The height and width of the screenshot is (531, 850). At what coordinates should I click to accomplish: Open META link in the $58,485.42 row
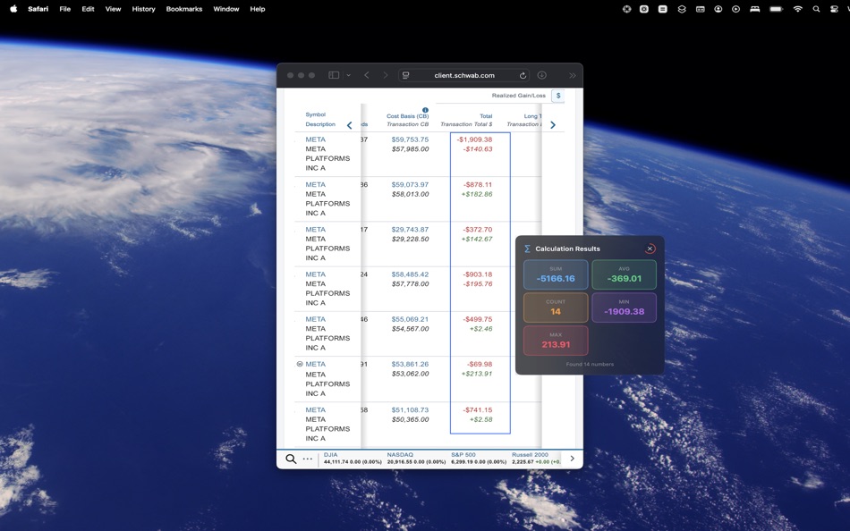tap(316, 274)
